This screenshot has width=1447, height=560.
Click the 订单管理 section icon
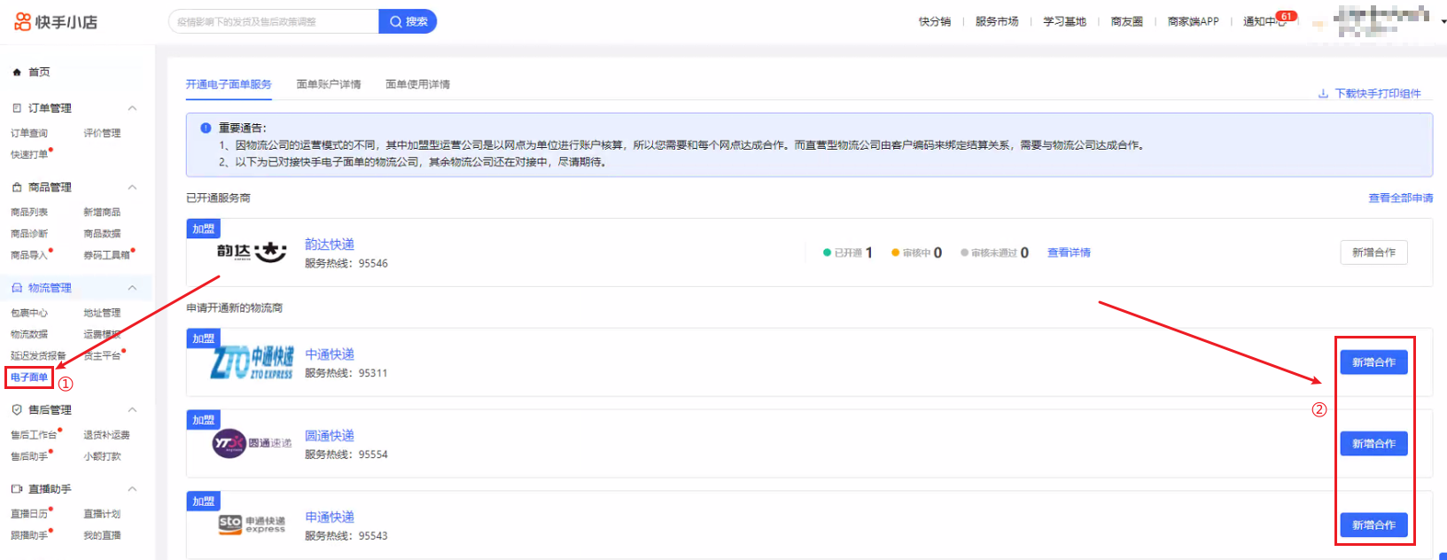tap(17, 108)
